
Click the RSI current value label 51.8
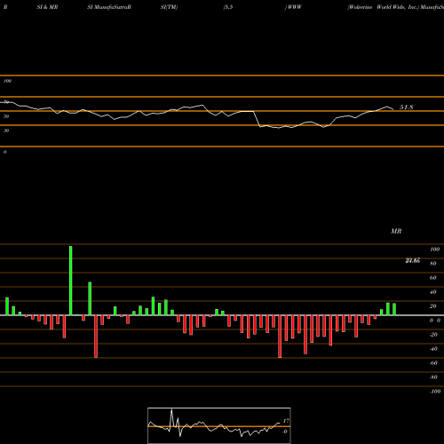(406, 107)
